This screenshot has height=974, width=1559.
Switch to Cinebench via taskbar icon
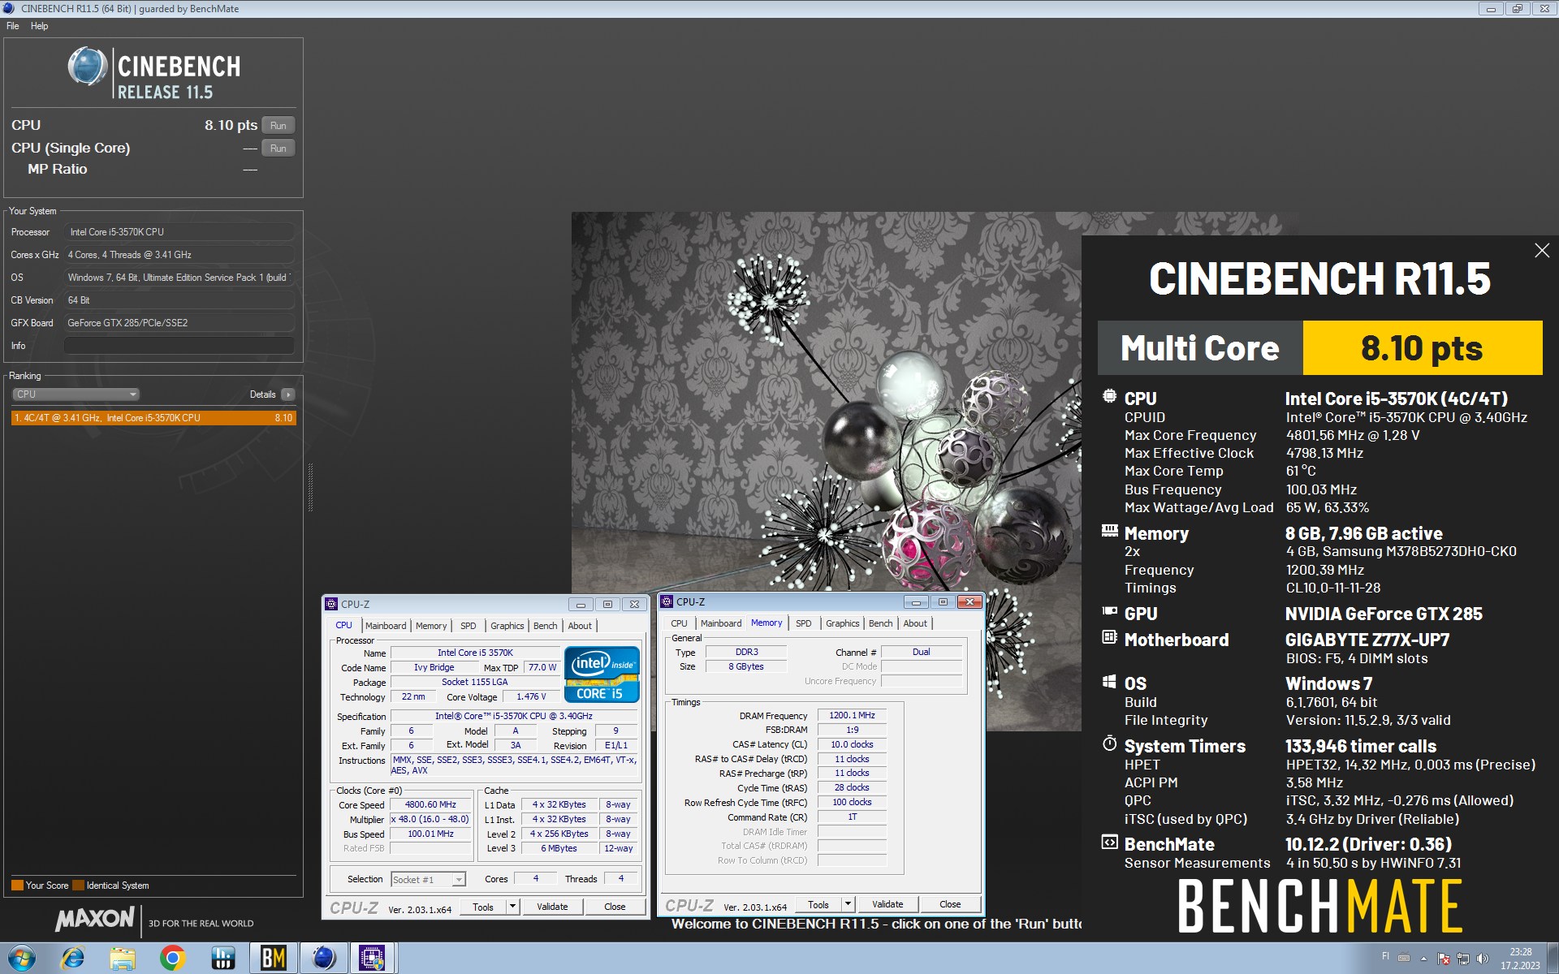[323, 959]
